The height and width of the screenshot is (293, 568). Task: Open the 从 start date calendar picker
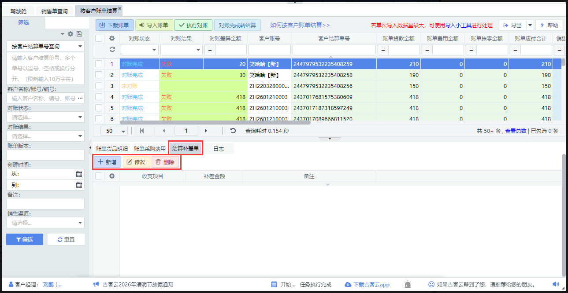(79, 174)
